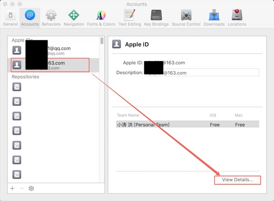Image resolution: width=274 pixels, height=201 pixels.
Task: Open Source Control preferences
Action: click(x=186, y=18)
